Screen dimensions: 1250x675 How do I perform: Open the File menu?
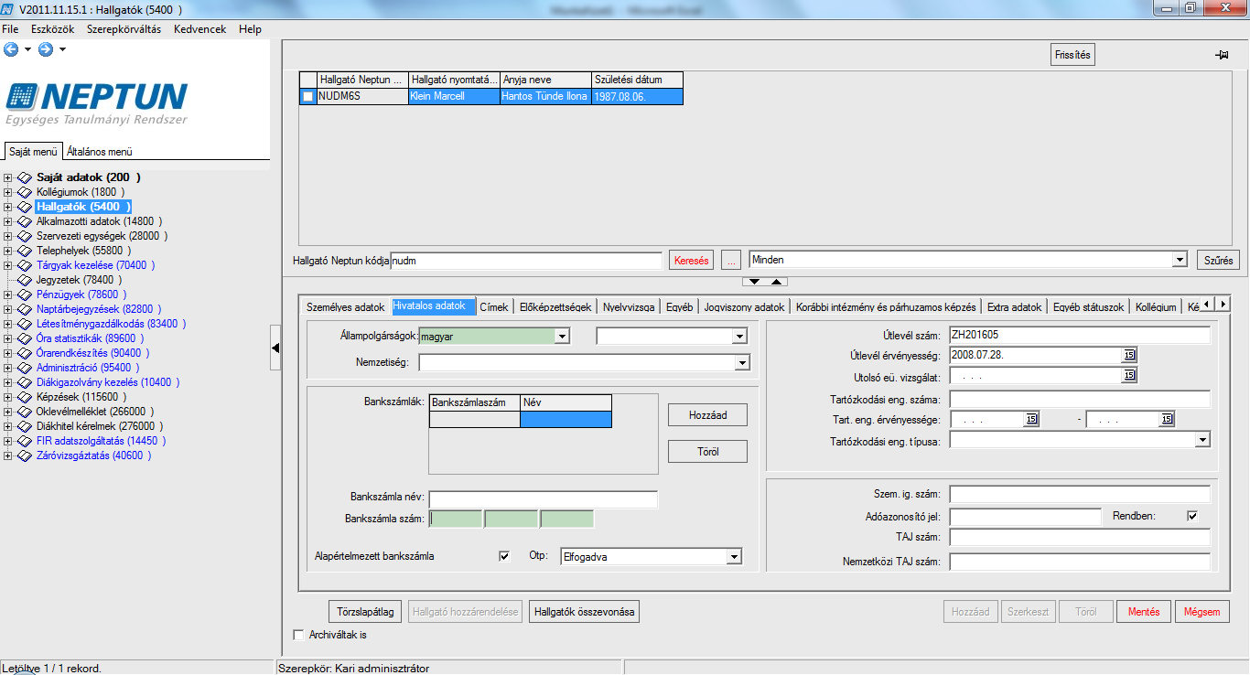(x=10, y=29)
